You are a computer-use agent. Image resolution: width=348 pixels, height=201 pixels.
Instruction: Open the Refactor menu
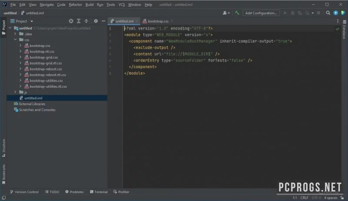(75, 5)
